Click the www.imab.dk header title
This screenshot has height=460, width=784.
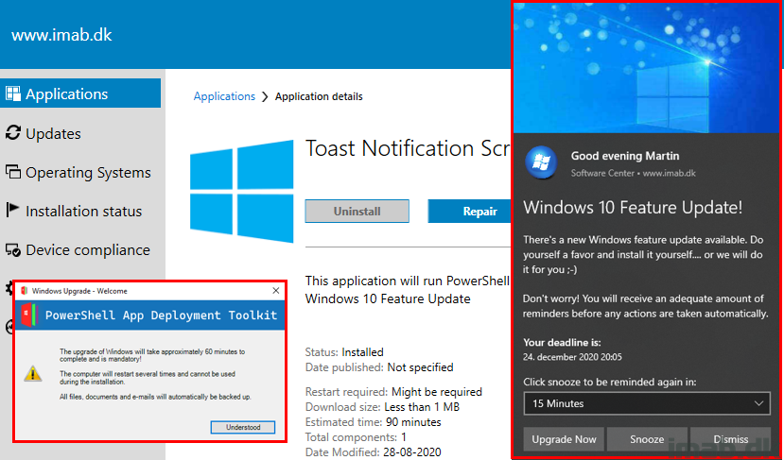(x=61, y=35)
